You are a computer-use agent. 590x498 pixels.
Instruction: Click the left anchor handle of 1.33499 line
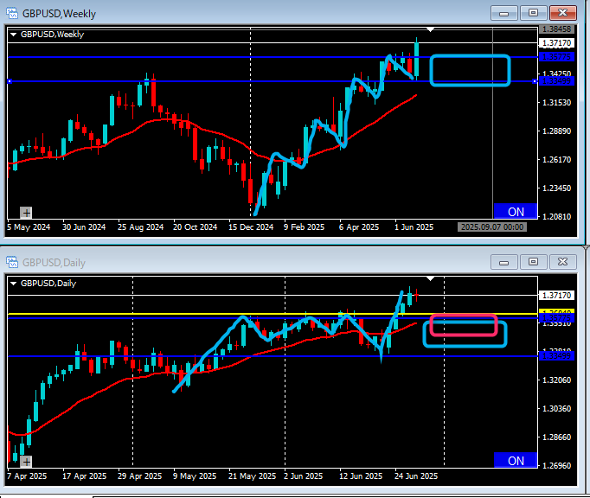10,81
